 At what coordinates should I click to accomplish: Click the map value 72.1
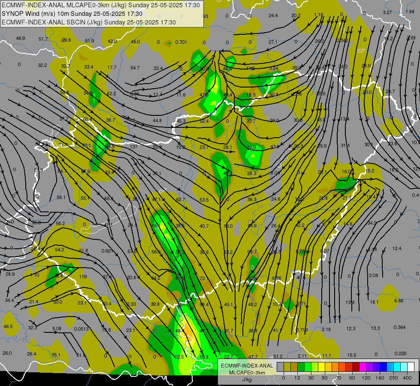(204, 278)
